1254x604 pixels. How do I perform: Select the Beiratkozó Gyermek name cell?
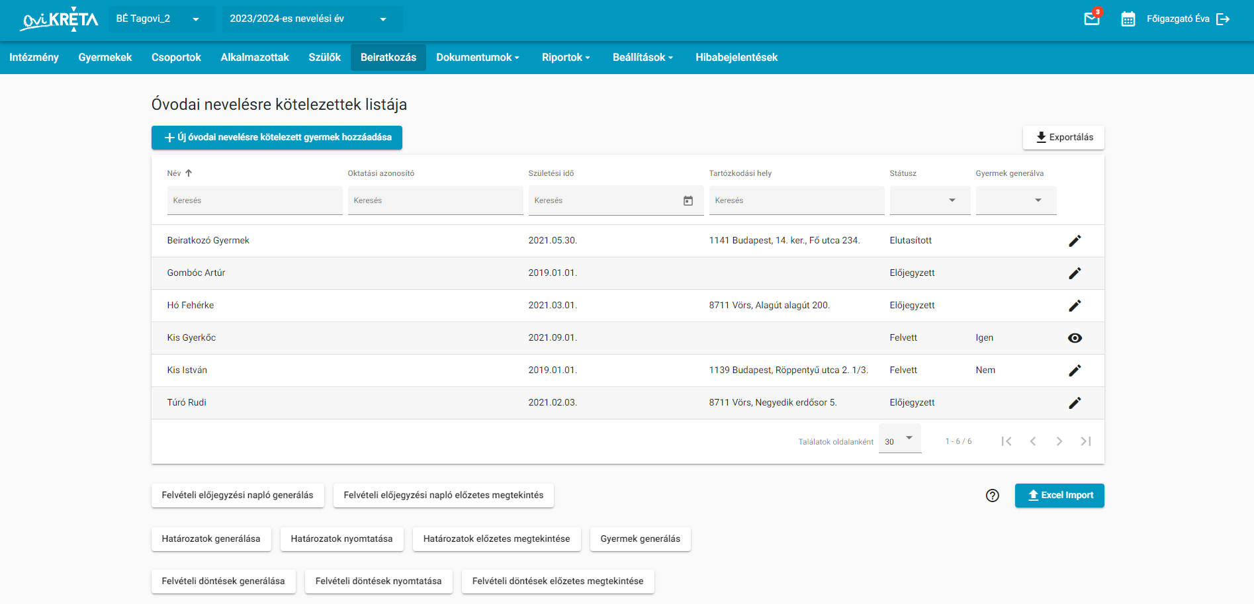tap(208, 241)
